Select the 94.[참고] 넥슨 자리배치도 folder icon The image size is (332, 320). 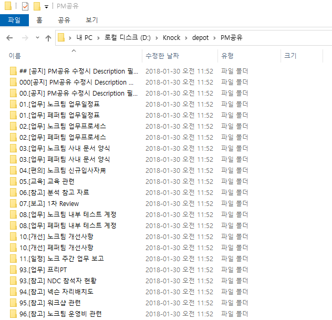[x=14, y=292]
